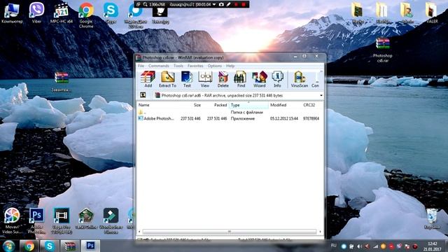Open the View toolbar icon

pos(205,79)
